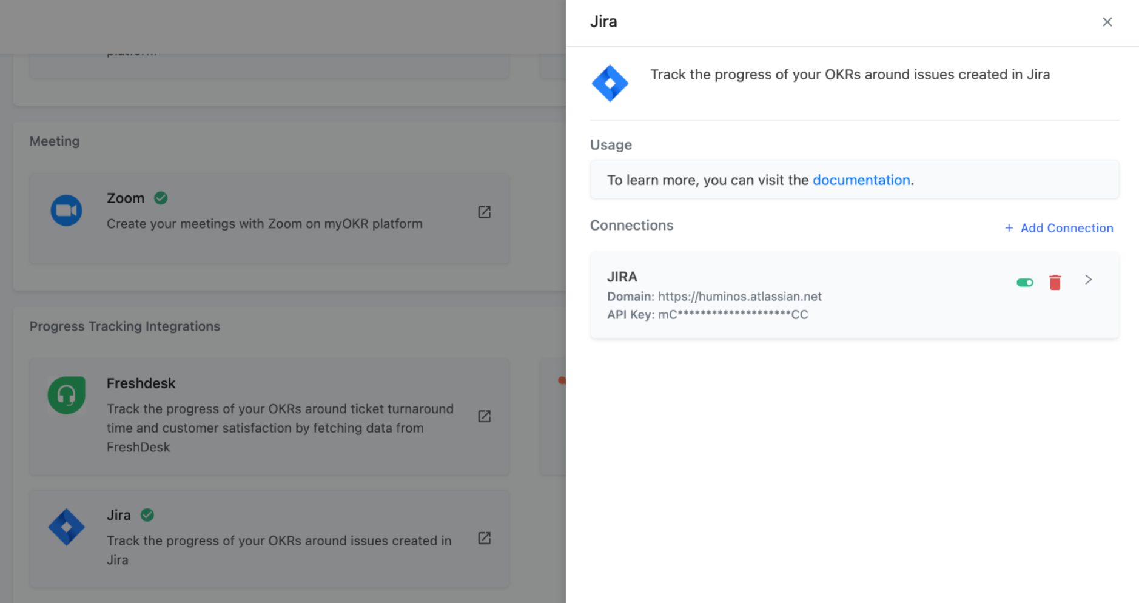Image resolution: width=1139 pixels, height=603 pixels.
Task: Click the Jira card title in list
Action: tap(119, 515)
